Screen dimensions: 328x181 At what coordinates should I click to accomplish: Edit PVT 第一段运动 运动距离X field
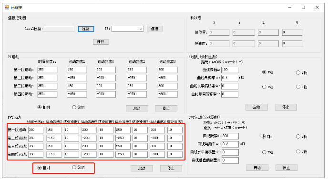tap(54, 130)
